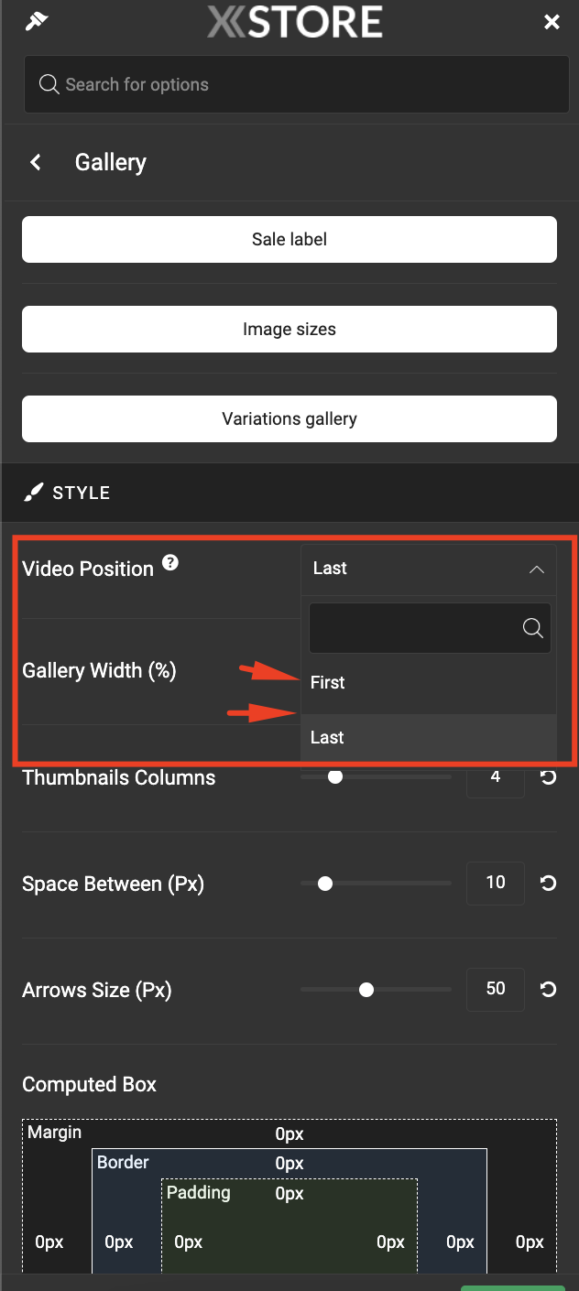Viewport: 579px width, 1291px height.
Task: Go back using the arrow beside Gallery
Action: click(36, 162)
